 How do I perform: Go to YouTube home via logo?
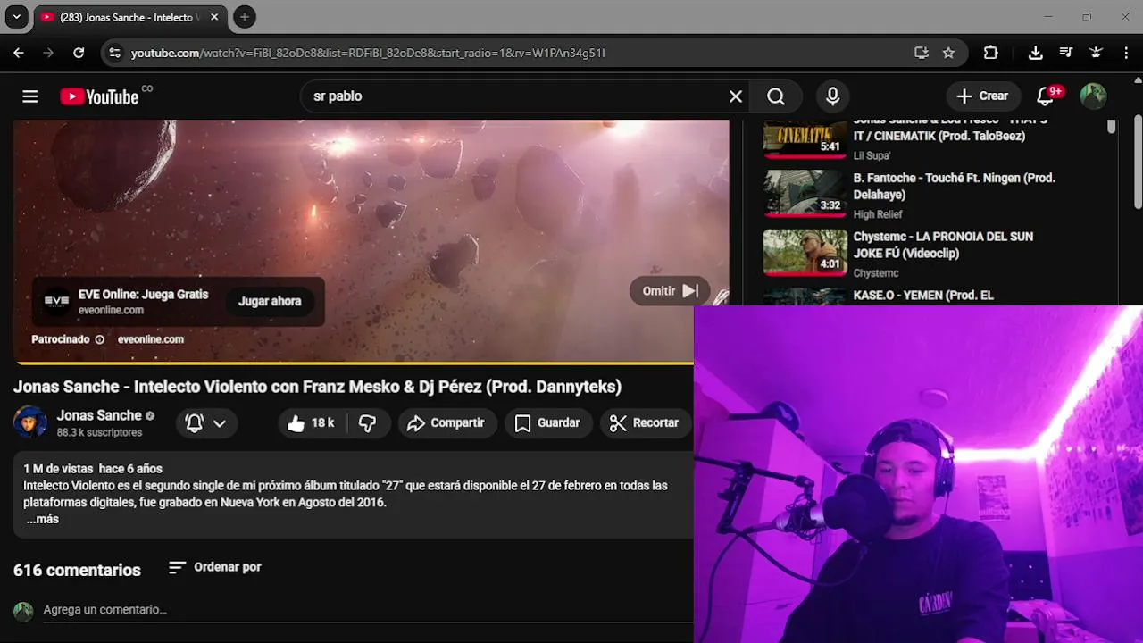point(99,96)
